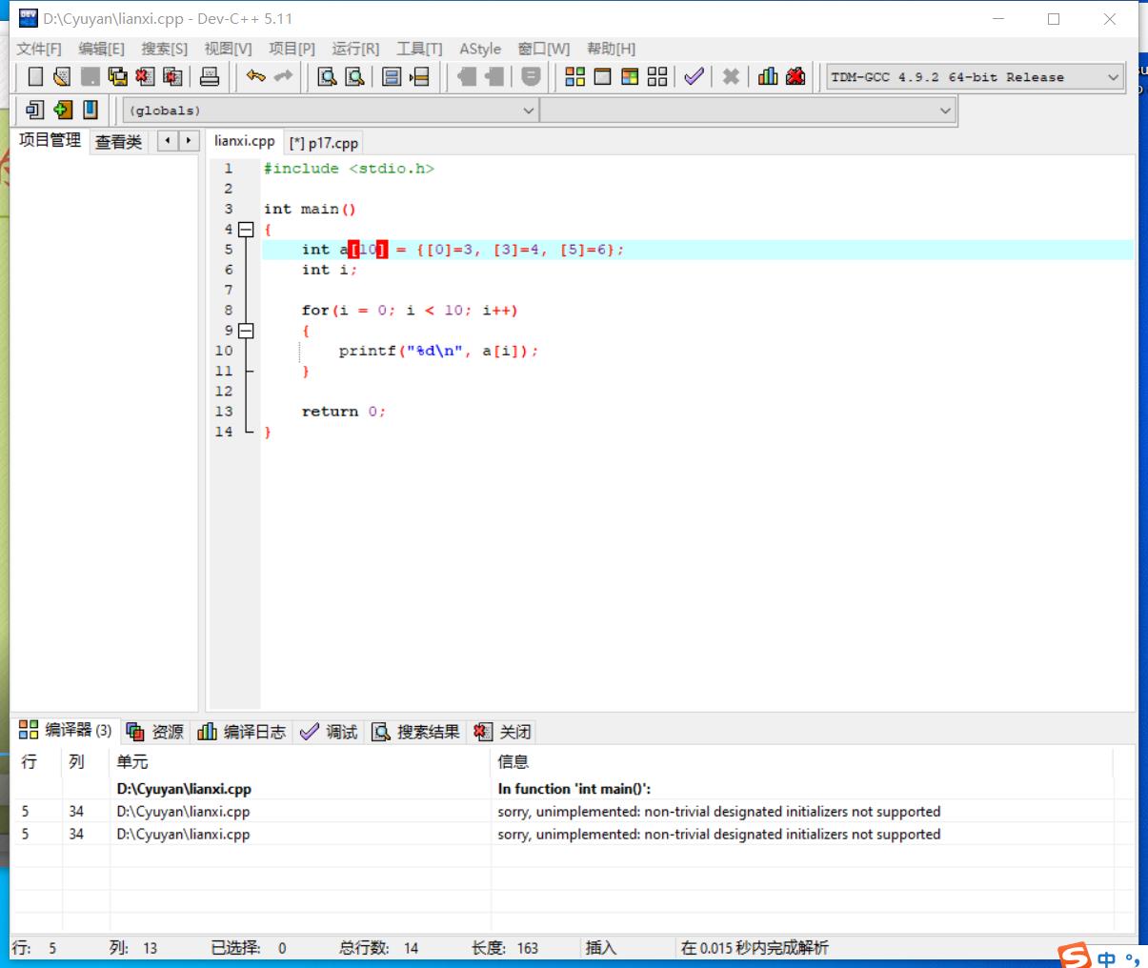Click the 关闭 button in bottom panel
Image resolution: width=1148 pixels, height=968 pixels.
click(x=503, y=732)
